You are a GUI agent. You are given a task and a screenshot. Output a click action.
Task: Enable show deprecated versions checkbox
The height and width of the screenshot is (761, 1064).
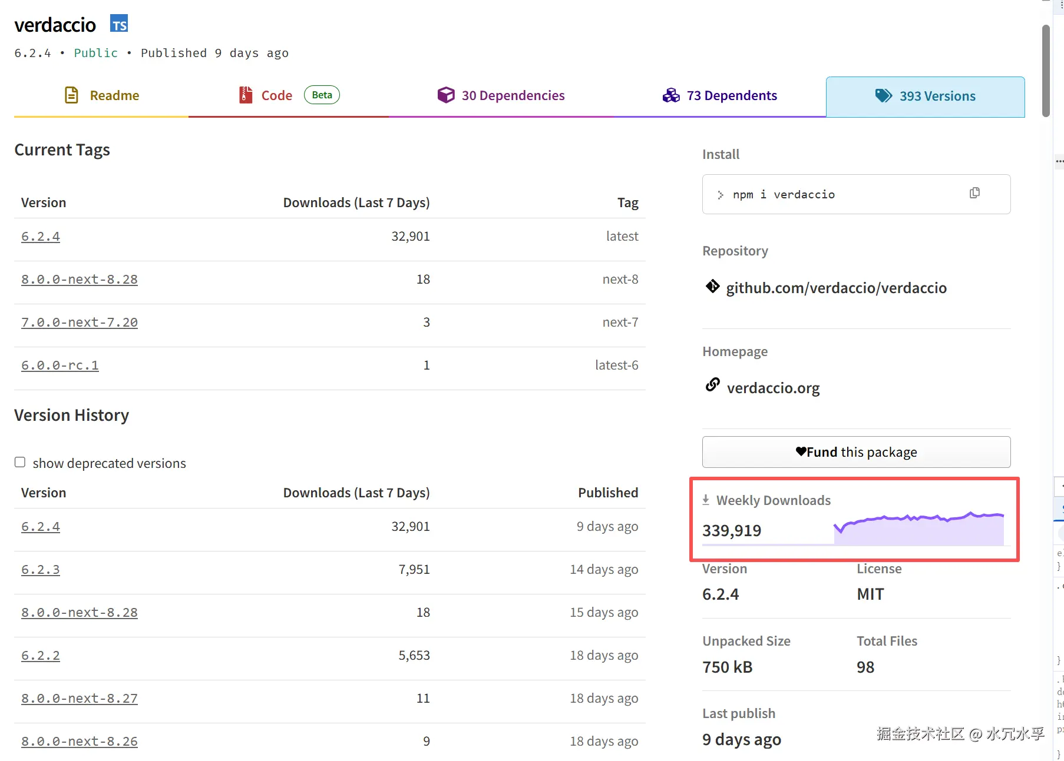point(20,463)
